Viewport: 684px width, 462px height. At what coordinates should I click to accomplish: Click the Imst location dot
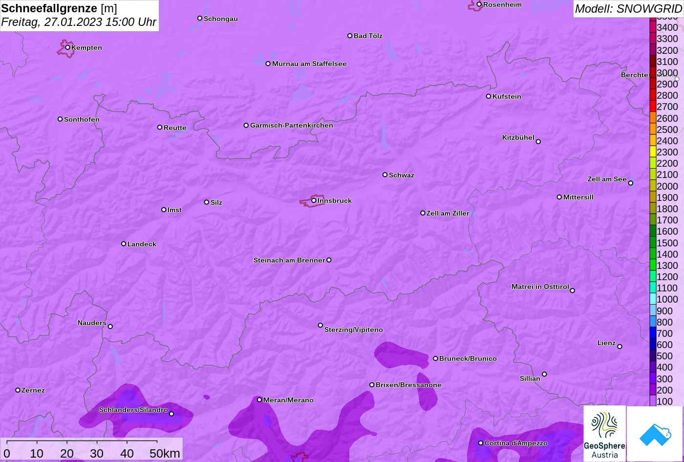tap(164, 210)
